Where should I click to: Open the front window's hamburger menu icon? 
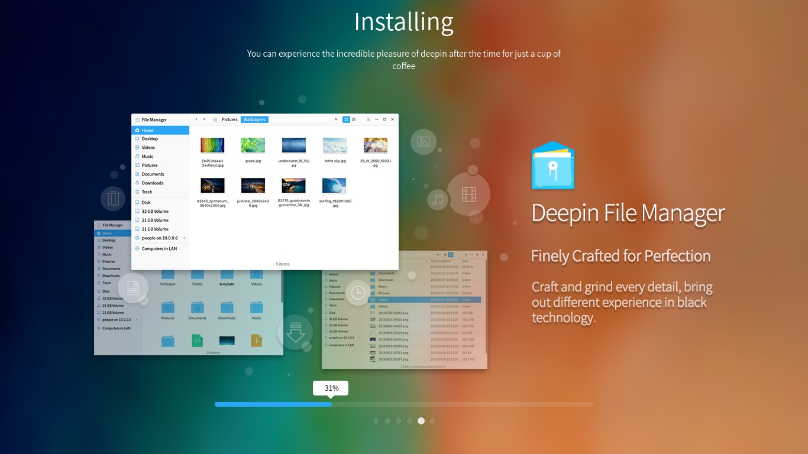(x=137, y=119)
